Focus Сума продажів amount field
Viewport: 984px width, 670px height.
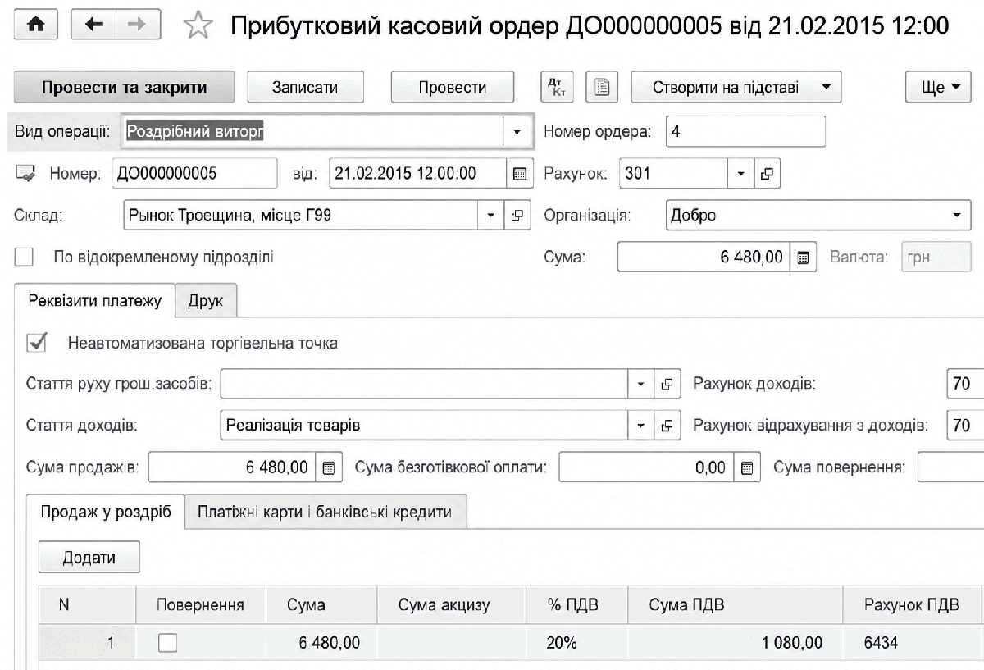pyautogui.click(x=232, y=468)
